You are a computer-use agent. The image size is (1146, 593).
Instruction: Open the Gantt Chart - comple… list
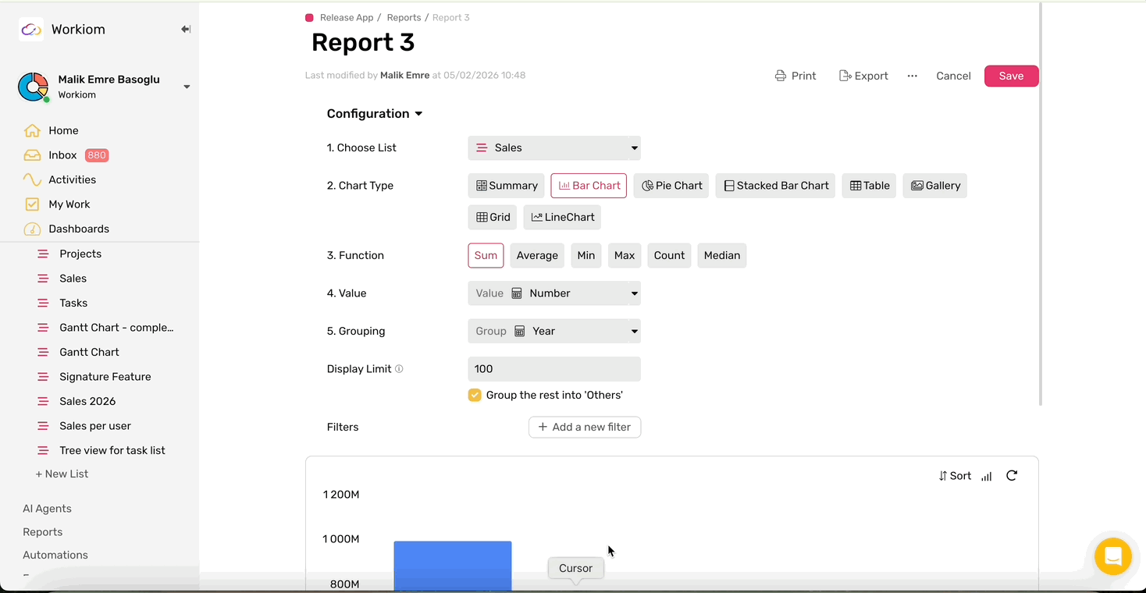[x=116, y=328]
